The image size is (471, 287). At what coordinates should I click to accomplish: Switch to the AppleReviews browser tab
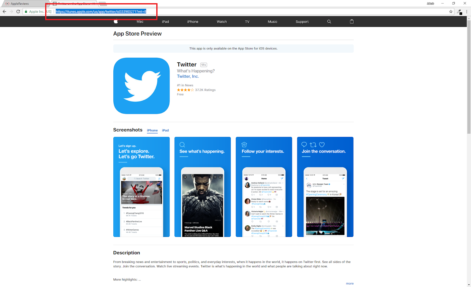[x=25, y=4]
